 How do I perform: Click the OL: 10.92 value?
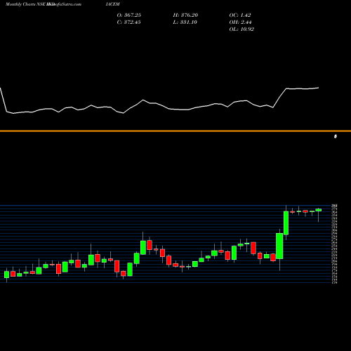[241, 29]
